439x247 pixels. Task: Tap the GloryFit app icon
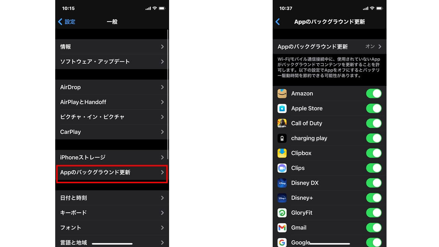[282, 213]
